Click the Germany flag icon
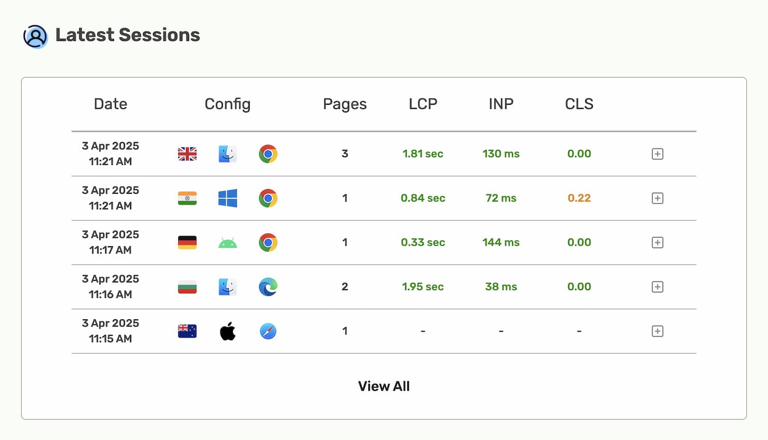 tap(187, 243)
